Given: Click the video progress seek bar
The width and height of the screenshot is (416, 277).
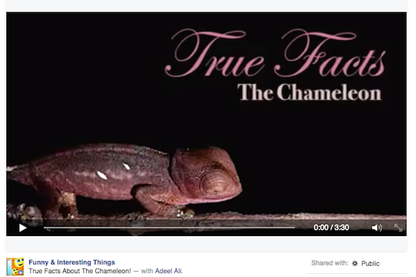Looking at the screenshot, I should [169, 228].
